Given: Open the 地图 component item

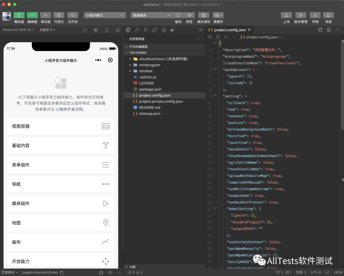Looking at the screenshot, I should point(61,223).
